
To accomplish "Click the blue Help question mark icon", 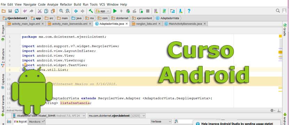I will coord(189,11).
